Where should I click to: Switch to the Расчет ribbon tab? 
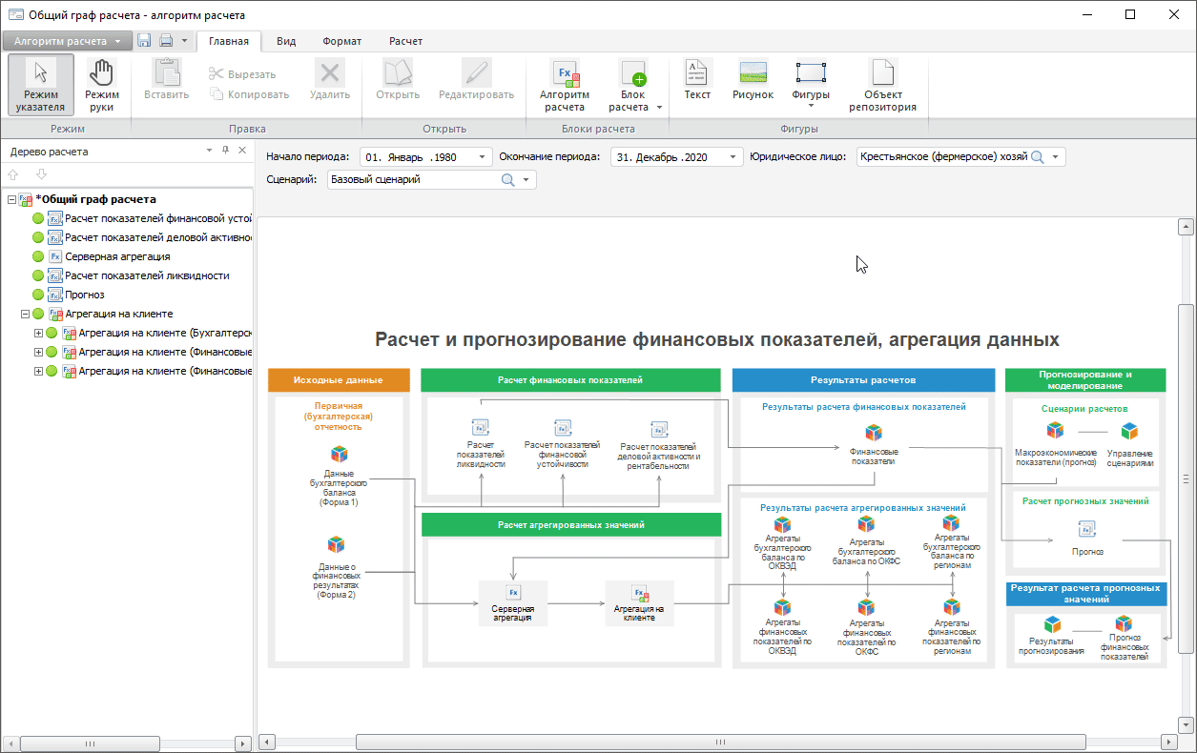pos(405,41)
